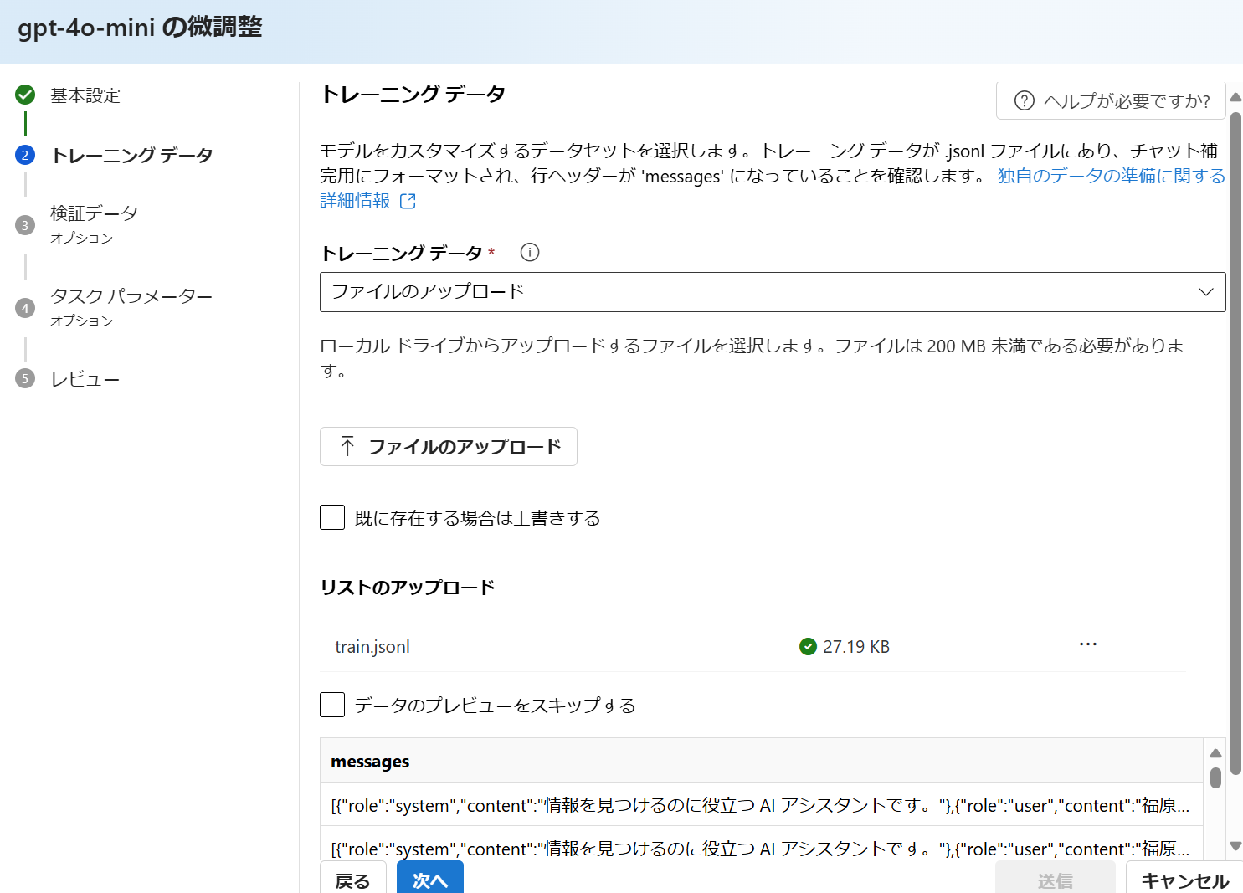
Task: Select the train.jsonl file name
Action: click(372, 647)
